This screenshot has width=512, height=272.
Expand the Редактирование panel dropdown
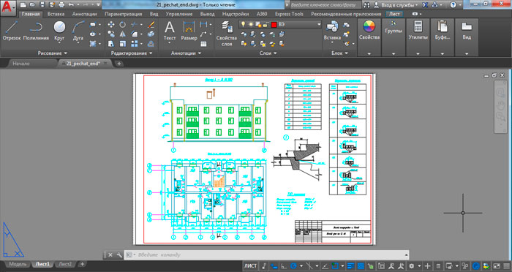(132, 53)
